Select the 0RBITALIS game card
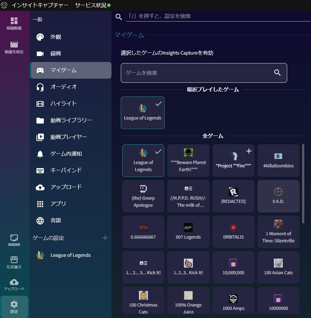Viewport: 311px width, 318px height. (x=233, y=232)
